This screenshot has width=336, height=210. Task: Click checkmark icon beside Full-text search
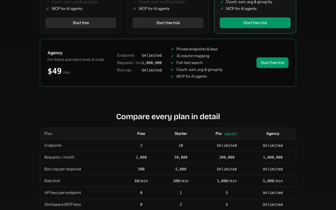pyautogui.click(x=172, y=63)
